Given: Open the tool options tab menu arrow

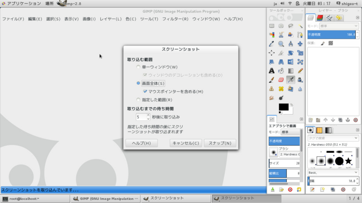Looking at the screenshot, I should (x=301, y=119).
